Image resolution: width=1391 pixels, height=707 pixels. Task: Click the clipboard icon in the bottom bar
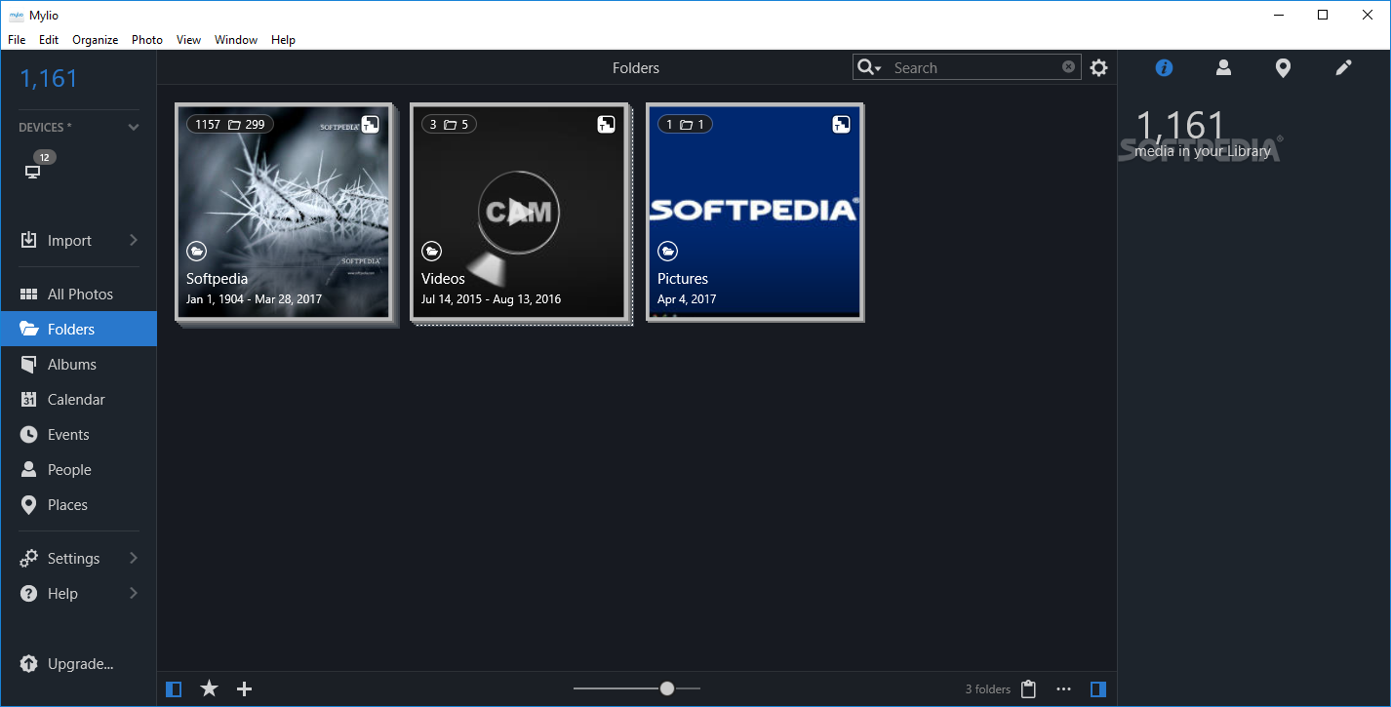click(1028, 689)
